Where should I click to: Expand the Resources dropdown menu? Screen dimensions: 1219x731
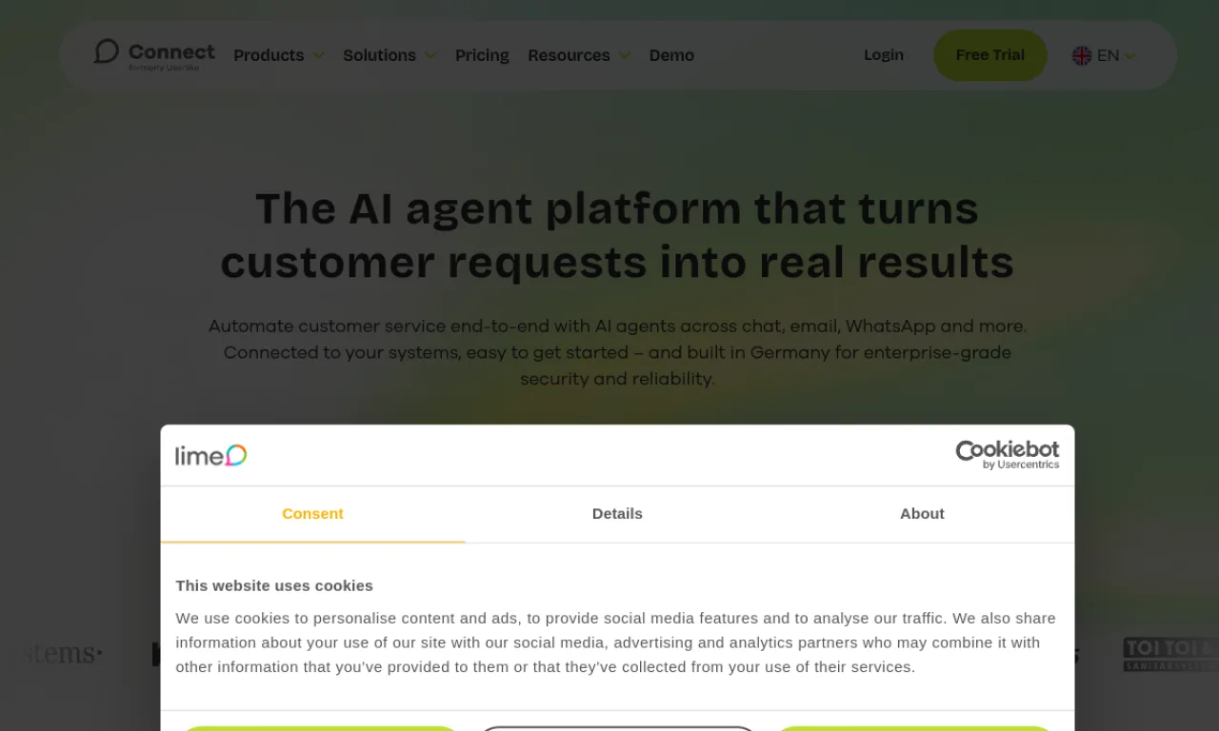pos(579,55)
